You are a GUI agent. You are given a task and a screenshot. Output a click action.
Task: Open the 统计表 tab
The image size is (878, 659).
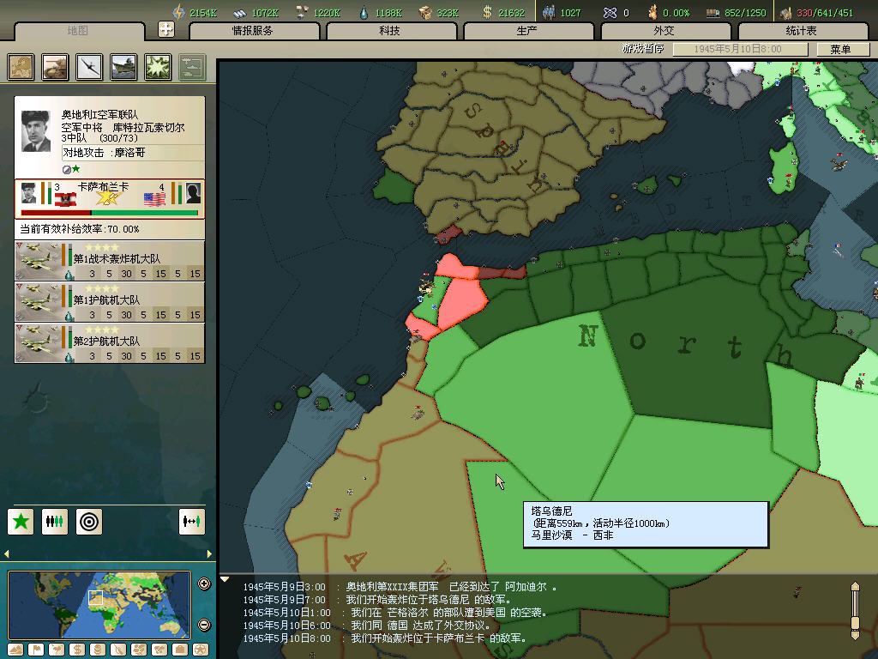click(802, 31)
